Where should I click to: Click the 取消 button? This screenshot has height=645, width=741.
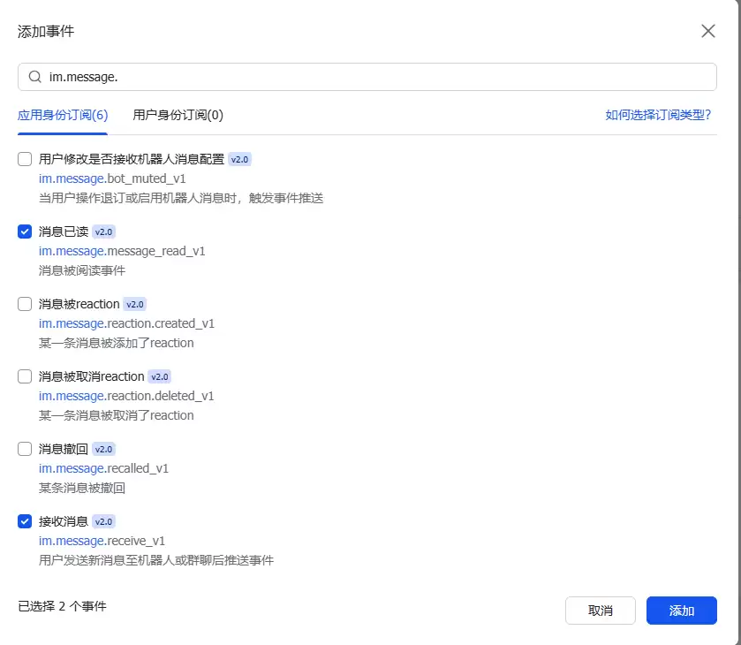[600, 611]
